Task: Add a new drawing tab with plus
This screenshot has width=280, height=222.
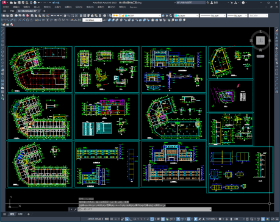Action: tap(44, 11)
